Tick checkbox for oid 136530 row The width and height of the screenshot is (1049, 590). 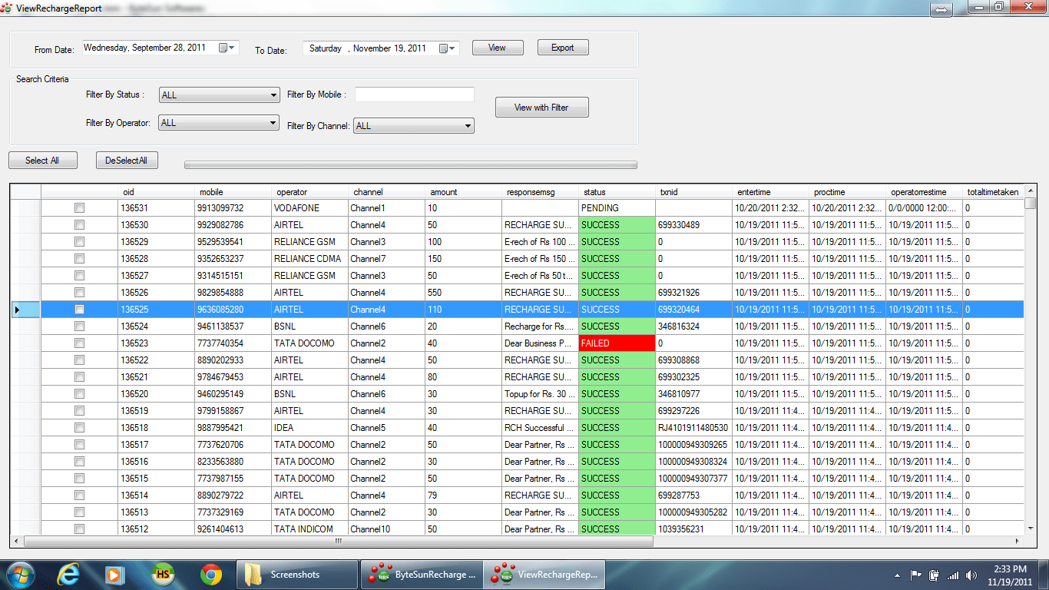point(79,224)
